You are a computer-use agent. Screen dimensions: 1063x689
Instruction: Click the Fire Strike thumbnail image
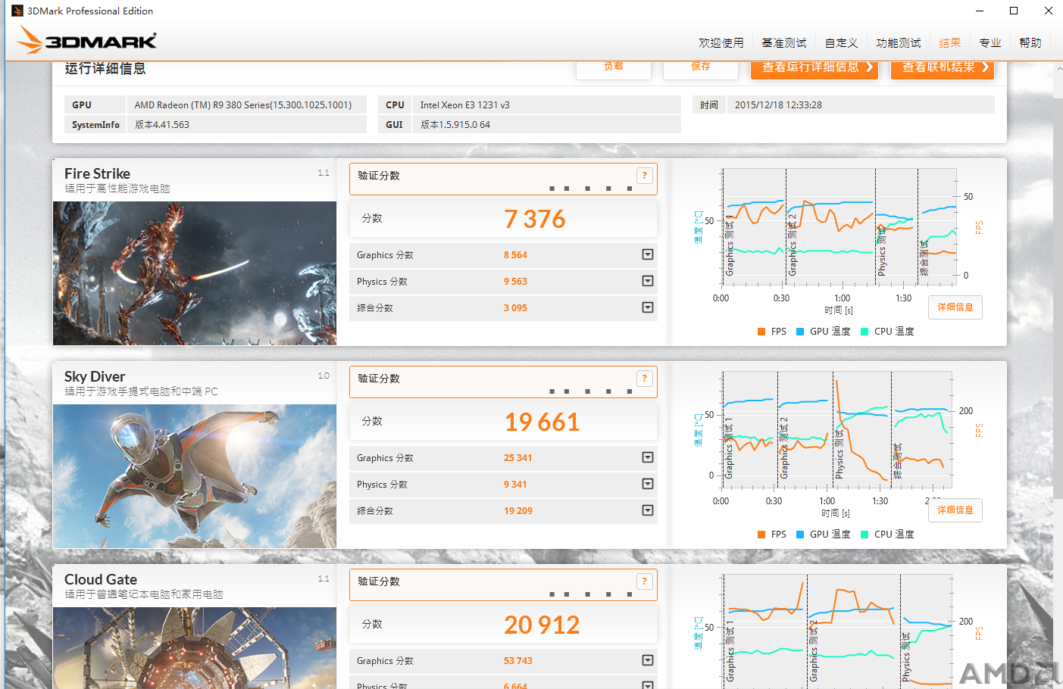195,273
